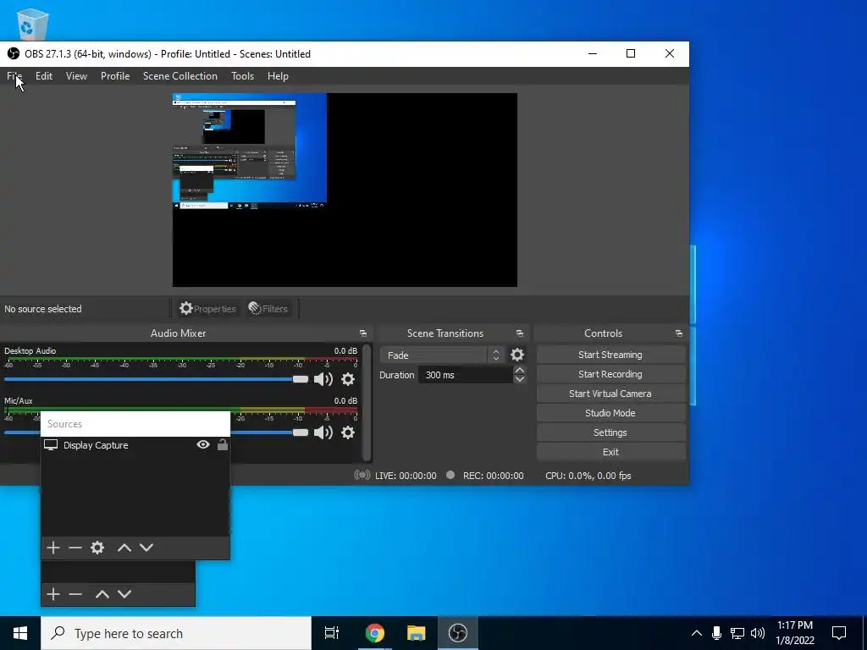
Task: Click the taskbar clock showing 1:17 PM
Action: click(x=795, y=633)
